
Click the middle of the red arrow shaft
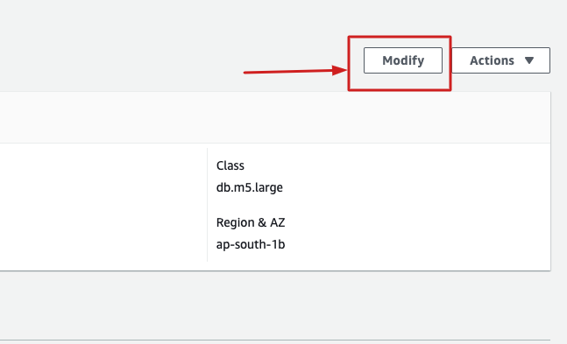(289, 72)
